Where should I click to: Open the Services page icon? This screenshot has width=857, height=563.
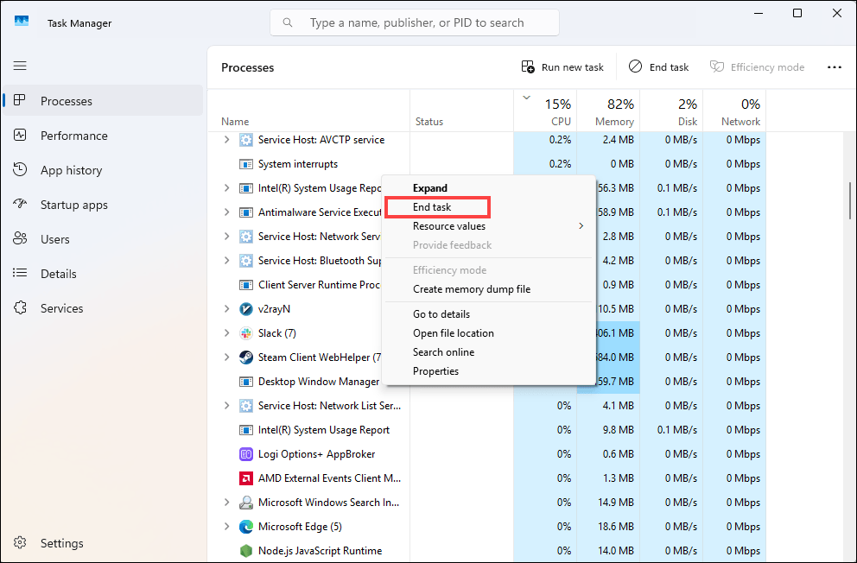[x=21, y=308]
